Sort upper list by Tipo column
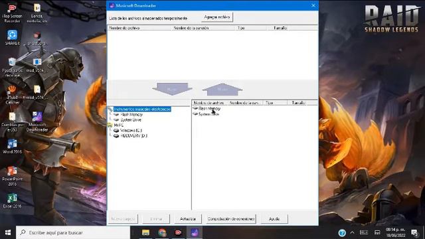The width and height of the screenshot is (425, 239). pyautogui.click(x=251, y=28)
